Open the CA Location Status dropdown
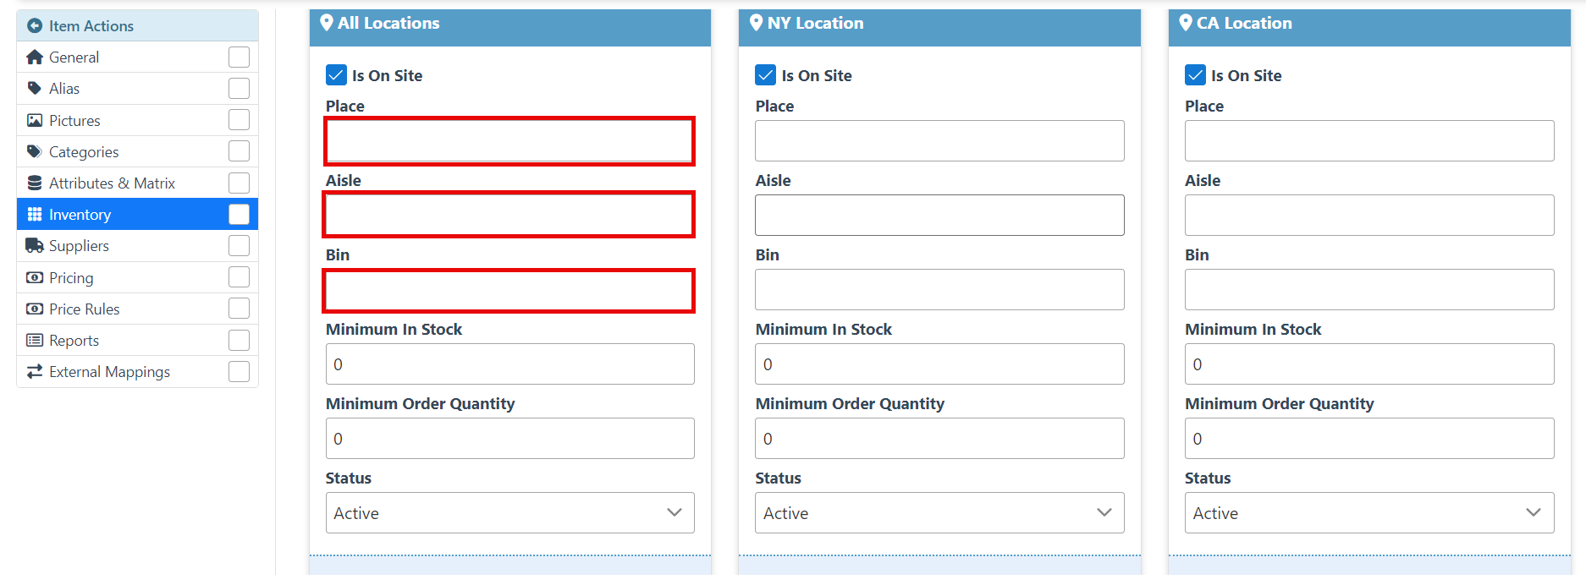This screenshot has height=585, width=1586. [x=1368, y=513]
